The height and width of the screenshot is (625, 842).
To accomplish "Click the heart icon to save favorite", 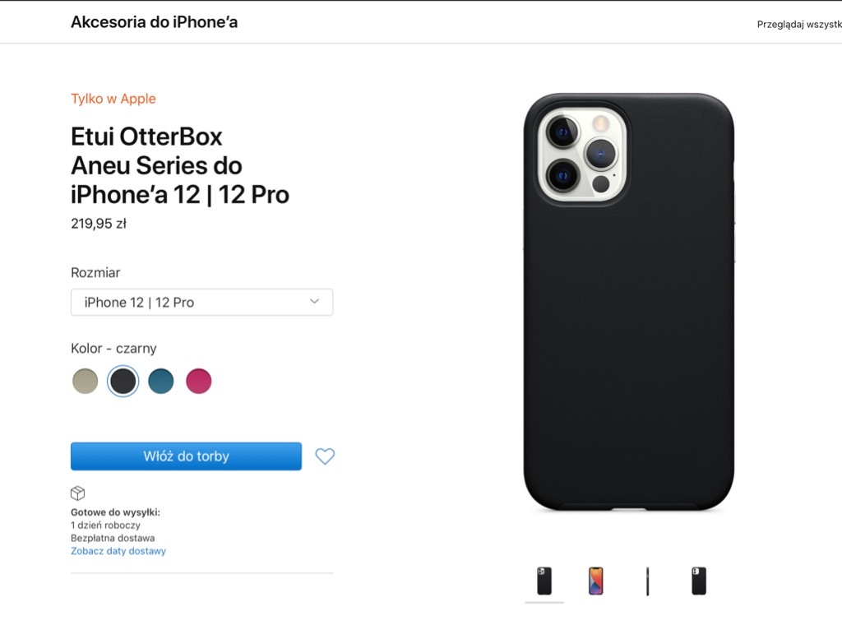I will [x=325, y=456].
